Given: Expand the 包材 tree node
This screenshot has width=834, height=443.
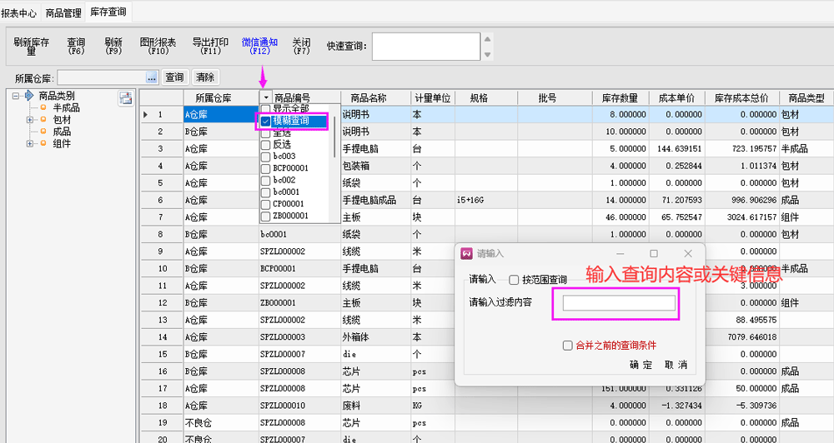Looking at the screenshot, I should (x=30, y=120).
